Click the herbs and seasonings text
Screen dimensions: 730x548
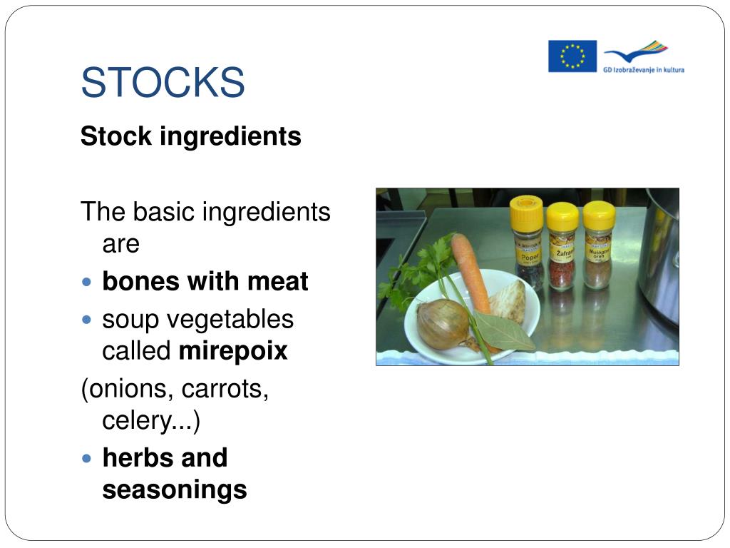pyautogui.click(x=175, y=473)
